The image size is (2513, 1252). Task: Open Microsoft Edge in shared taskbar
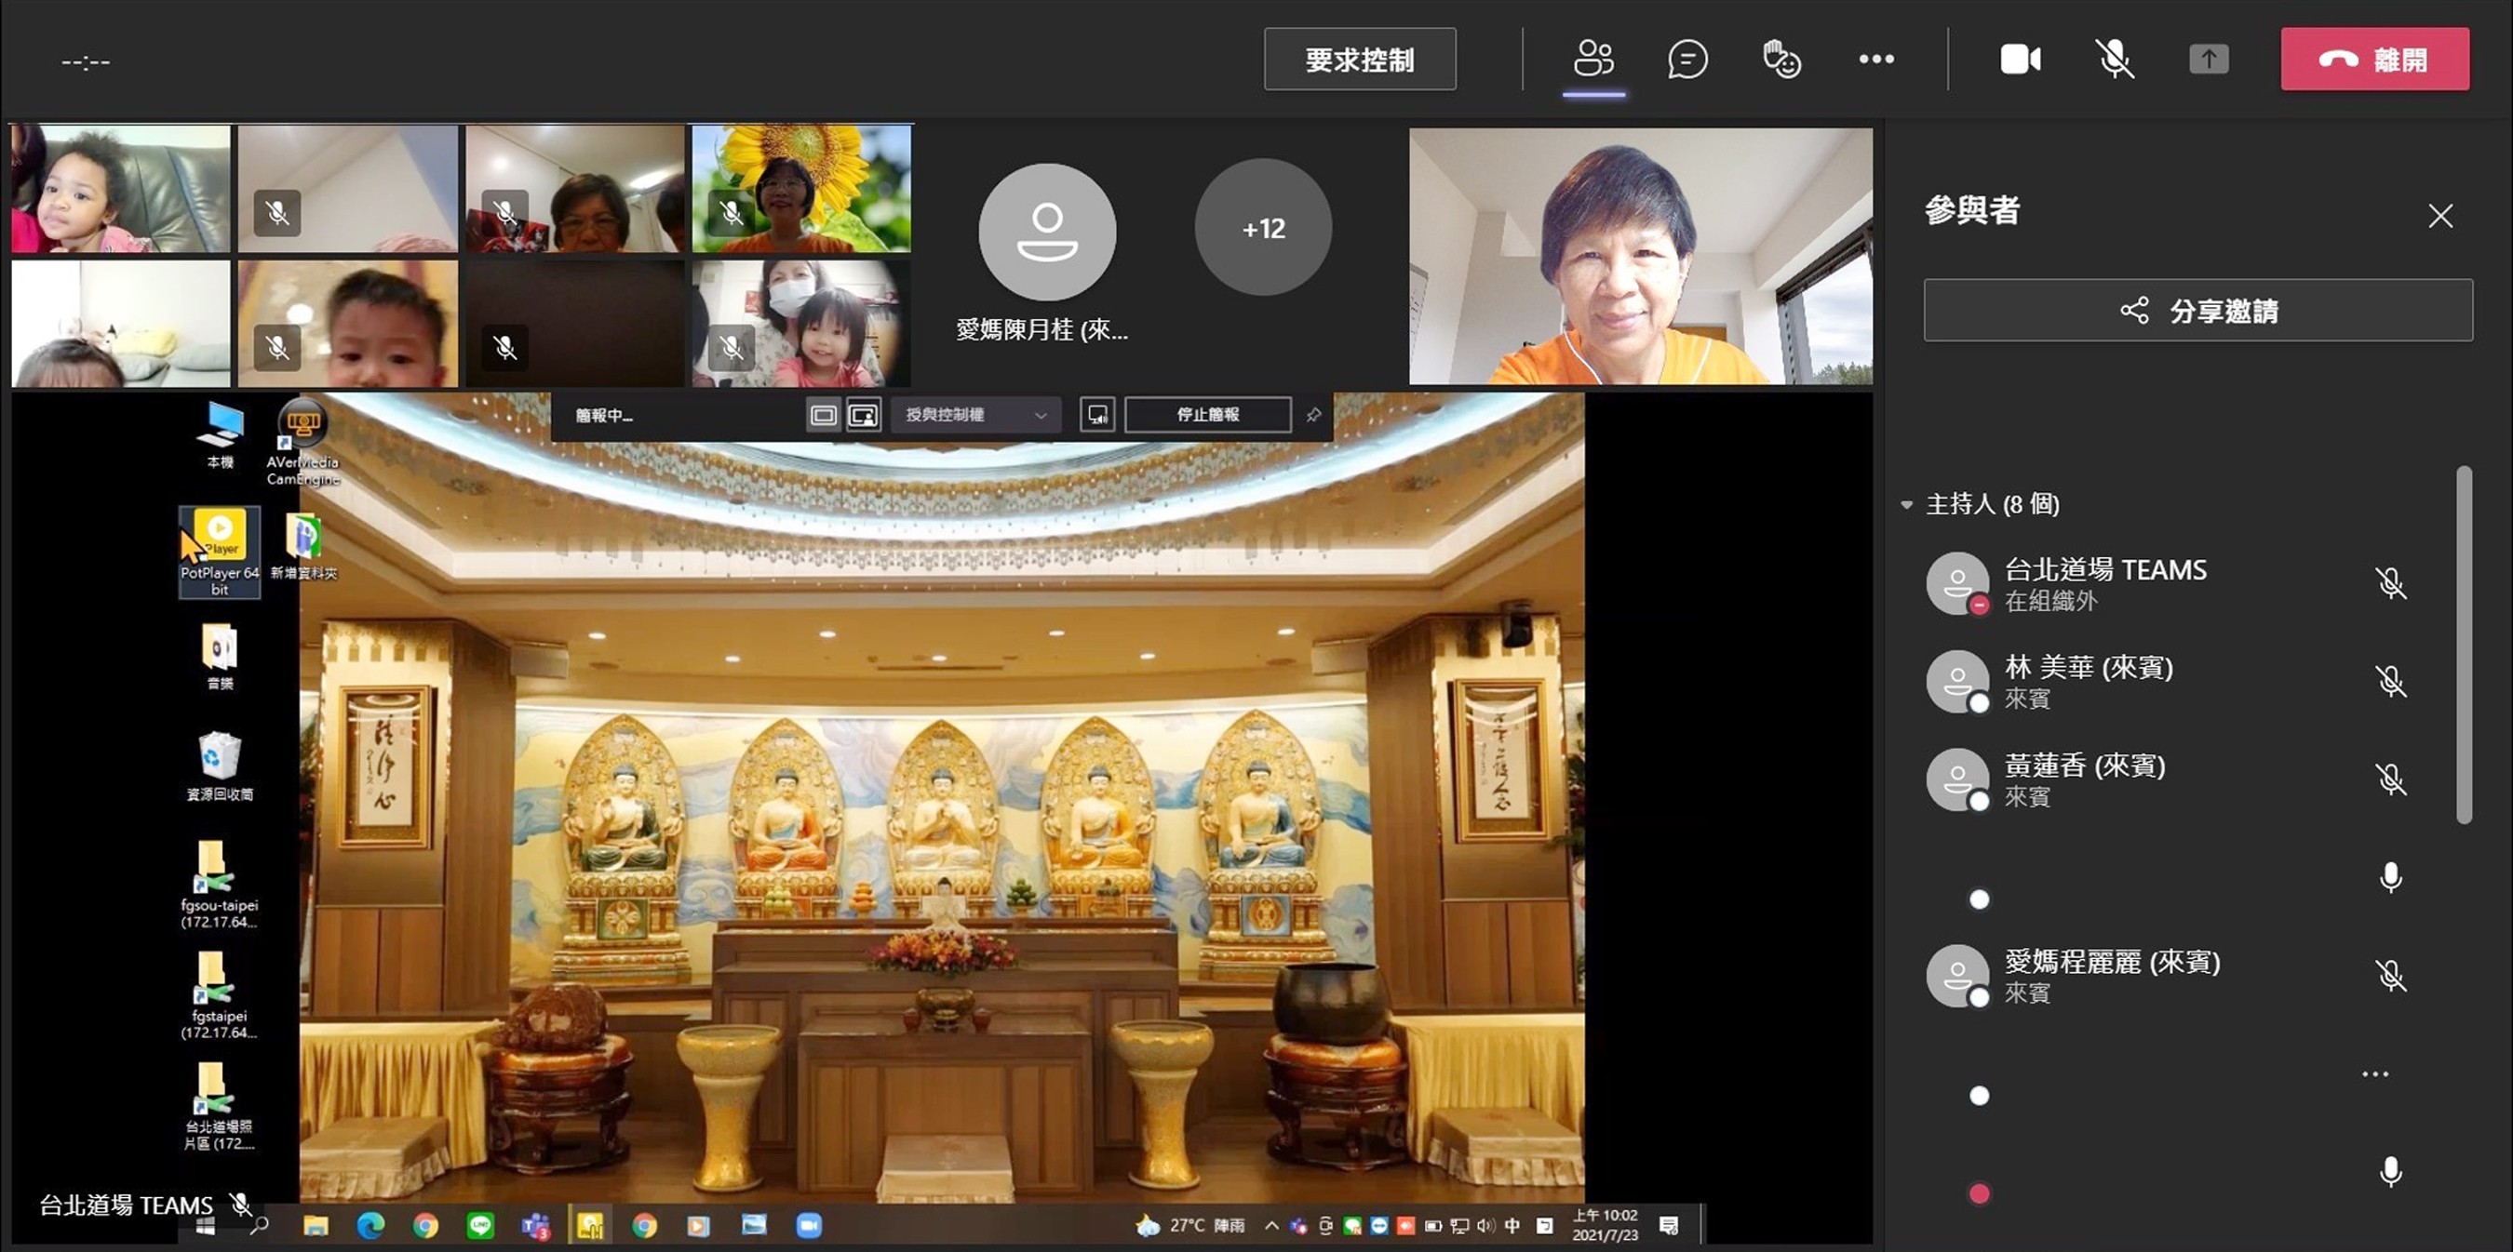pos(370,1226)
